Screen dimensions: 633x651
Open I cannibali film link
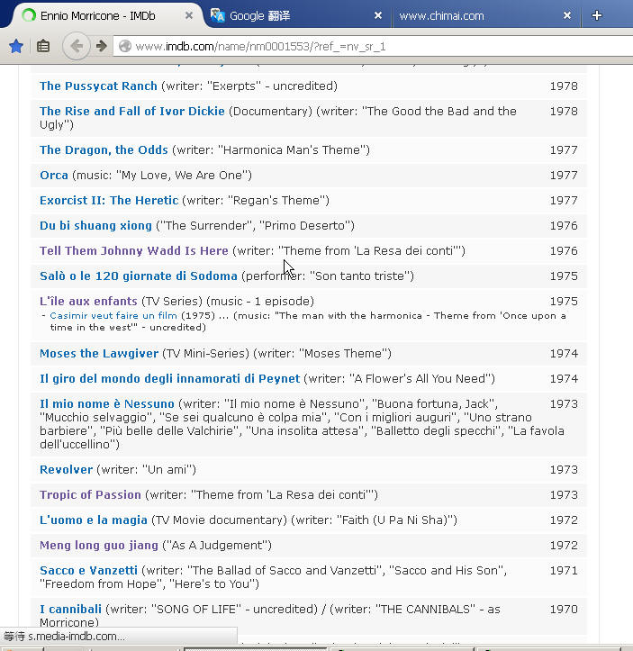70,610
